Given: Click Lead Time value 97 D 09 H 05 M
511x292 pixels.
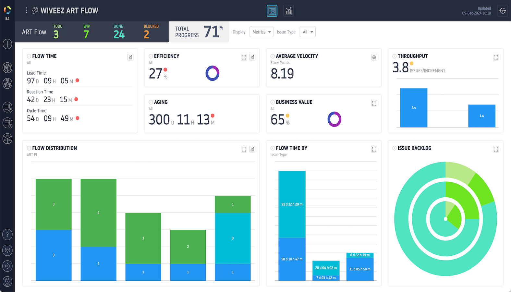Looking at the screenshot, I should tap(50, 80).
